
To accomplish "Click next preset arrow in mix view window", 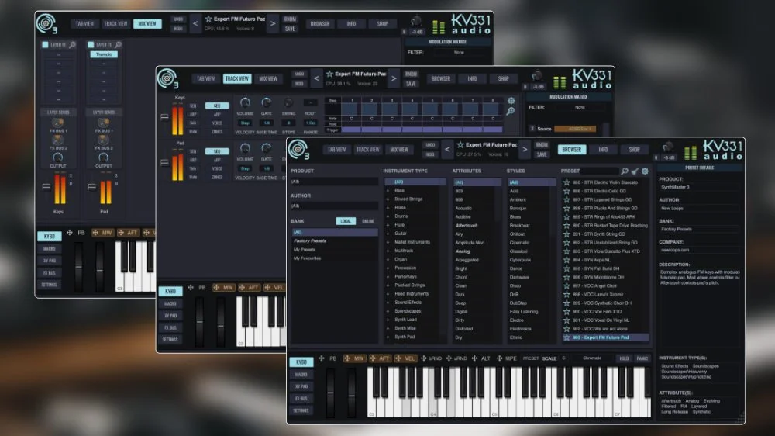I will pos(272,23).
